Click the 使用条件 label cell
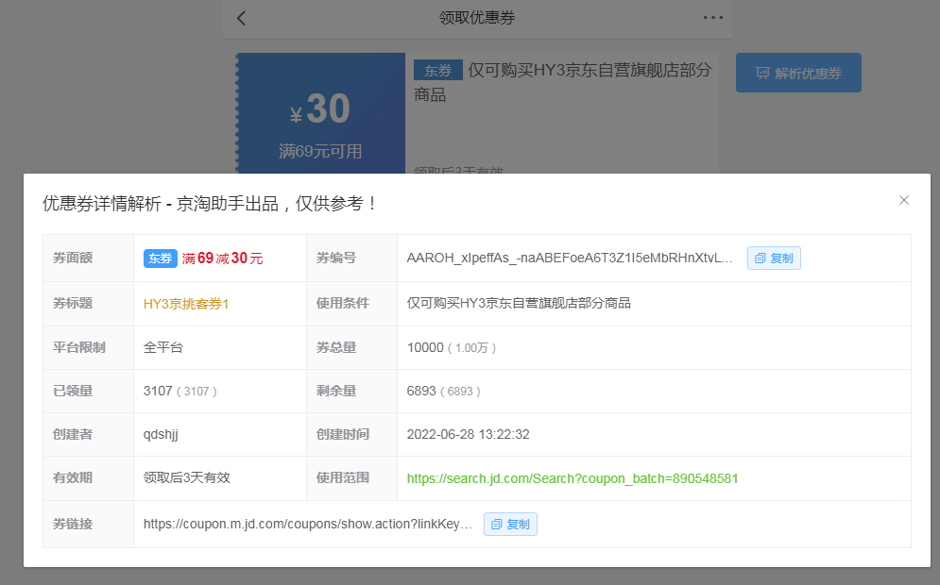This screenshot has width=940, height=585. (351, 304)
